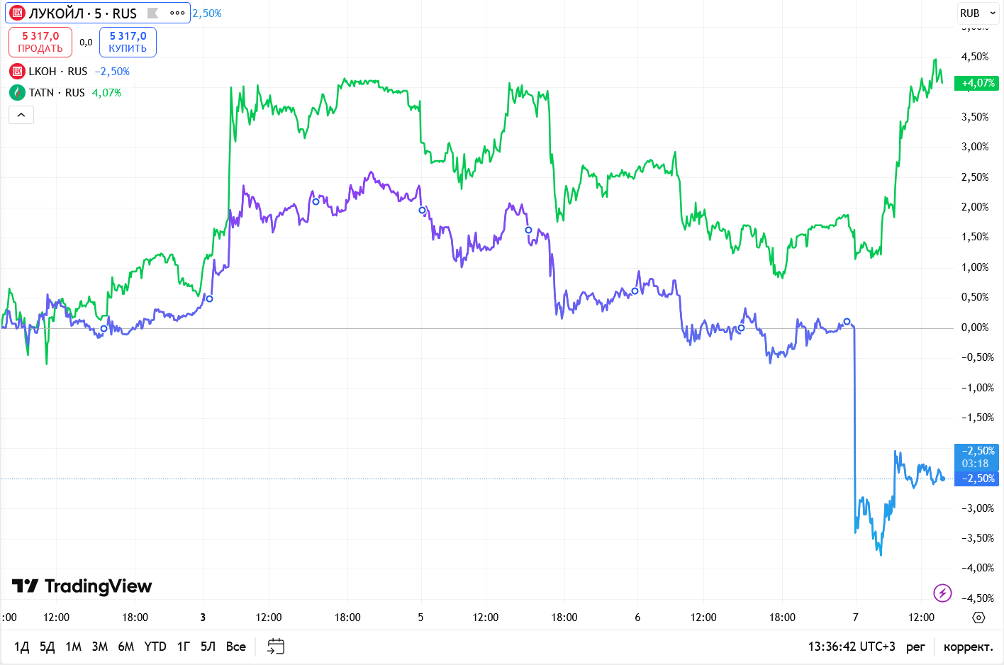Open the go-to-date calendar icon

(x=276, y=647)
